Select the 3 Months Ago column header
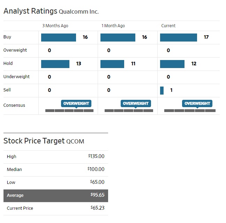The image size is (226, 223). tap(55, 26)
